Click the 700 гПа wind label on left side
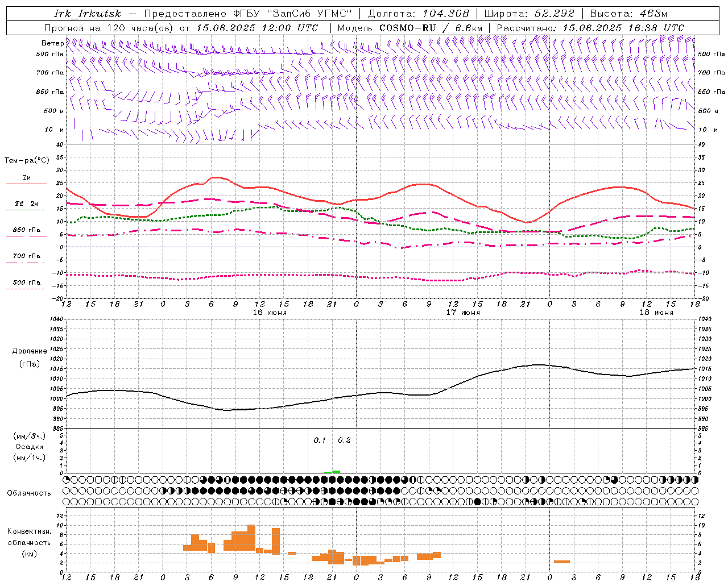Viewport: 728px width, 582px height. pos(50,73)
